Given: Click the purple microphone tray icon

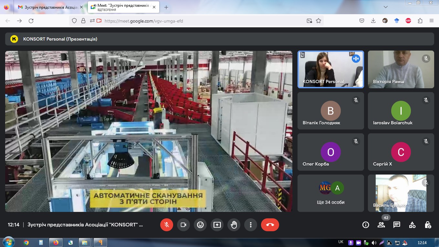Looking at the screenshot, I should pos(351,243).
